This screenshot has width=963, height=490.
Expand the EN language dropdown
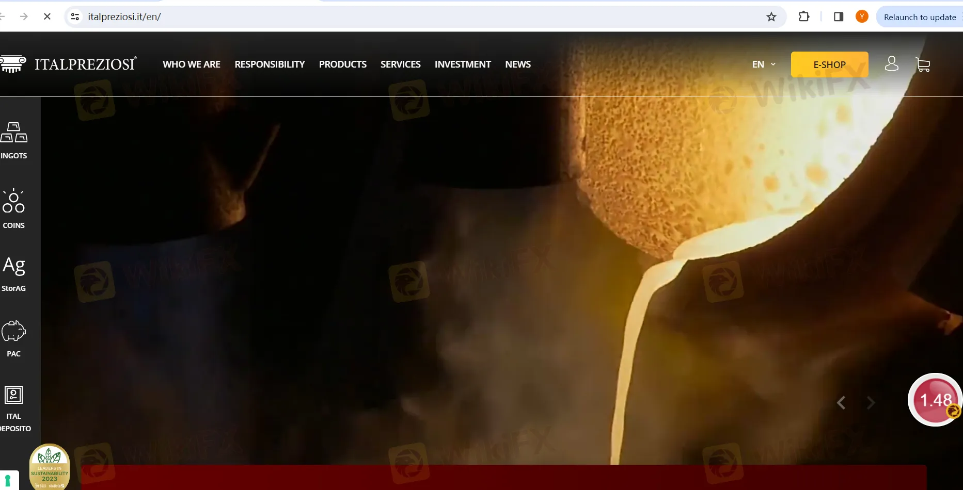[764, 64]
